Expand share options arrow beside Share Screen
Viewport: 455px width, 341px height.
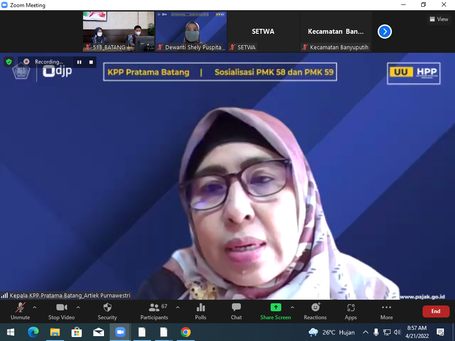click(292, 307)
